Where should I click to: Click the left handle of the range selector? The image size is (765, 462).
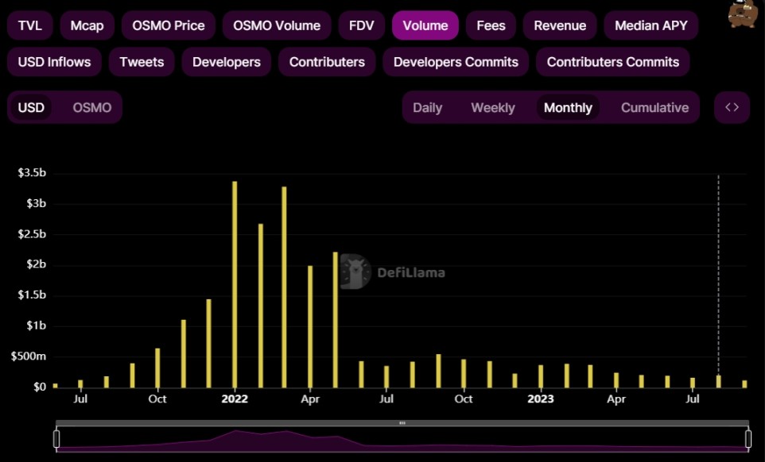55,437
